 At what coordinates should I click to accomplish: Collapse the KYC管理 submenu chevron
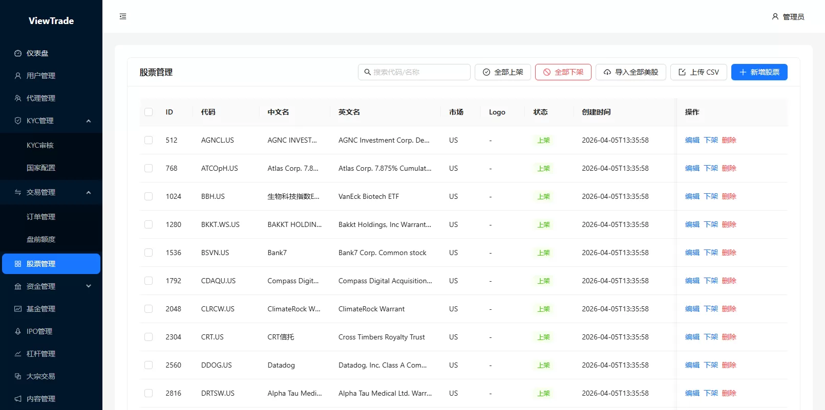coord(89,121)
